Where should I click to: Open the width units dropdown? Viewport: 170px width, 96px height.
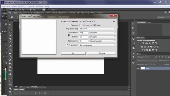(x=103, y=33)
